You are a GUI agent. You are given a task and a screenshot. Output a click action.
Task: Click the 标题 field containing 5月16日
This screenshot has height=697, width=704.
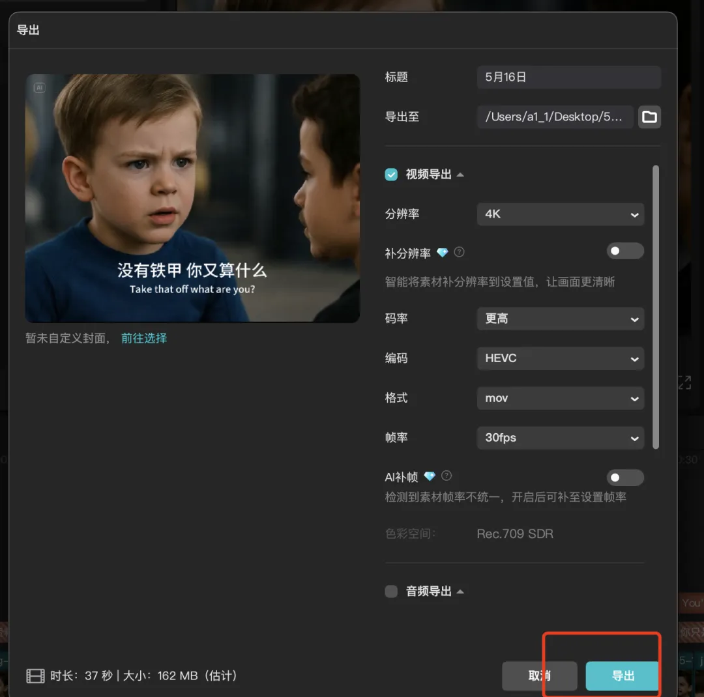click(x=568, y=78)
